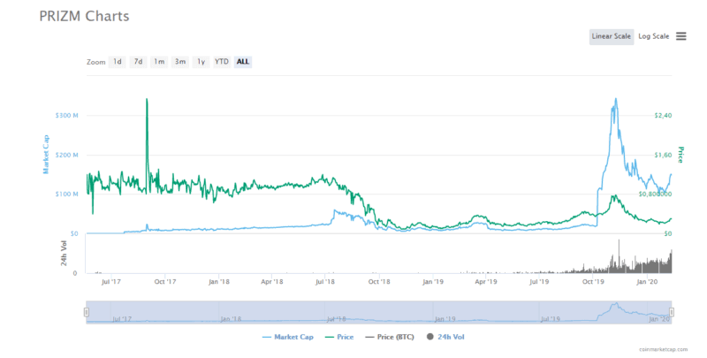Set zoom to 1d

118,62
